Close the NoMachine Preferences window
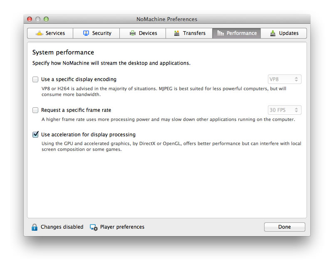This screenshot has width=334, height=269. (x=30, y=19)
